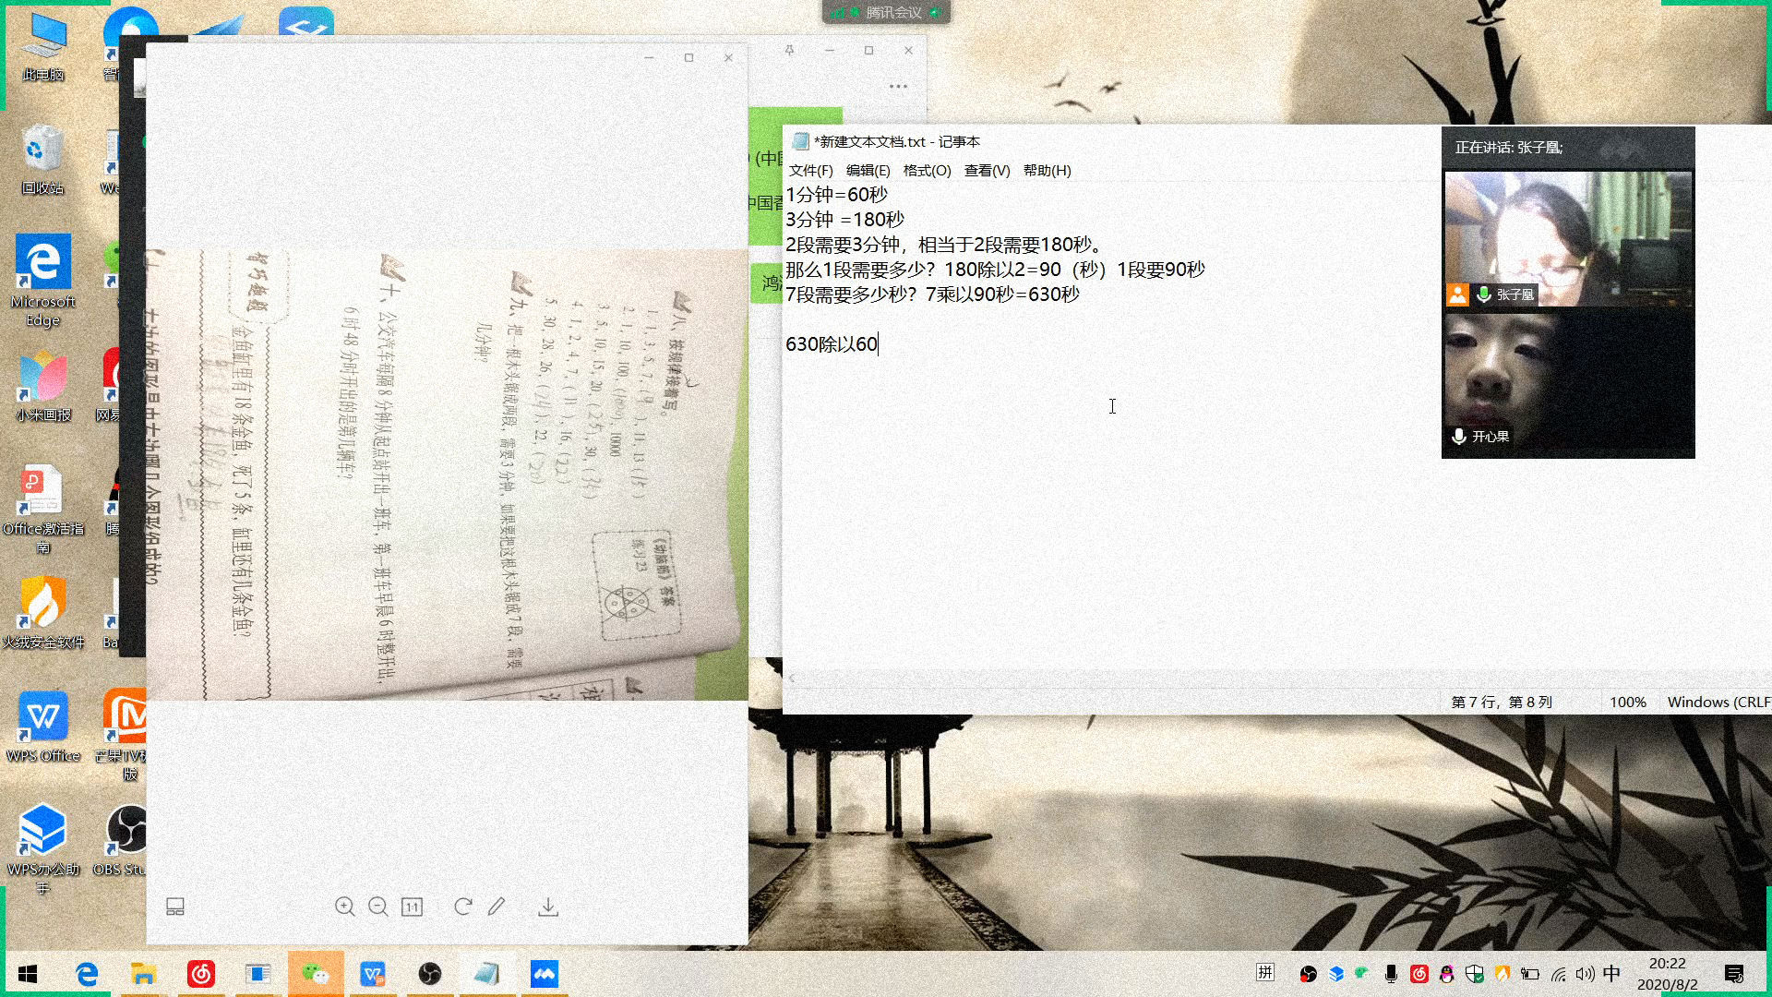Viewport: 1772px width, 997px height.
Task: Open WPS Office desktop icon
Action: point(43,727)
